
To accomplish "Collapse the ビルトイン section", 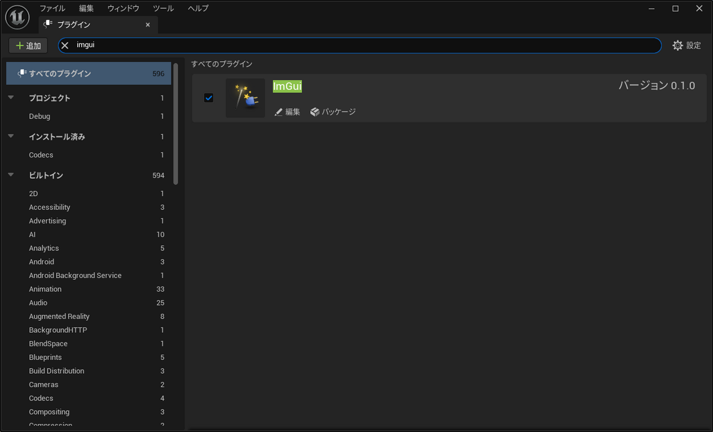I will [10, 175].
